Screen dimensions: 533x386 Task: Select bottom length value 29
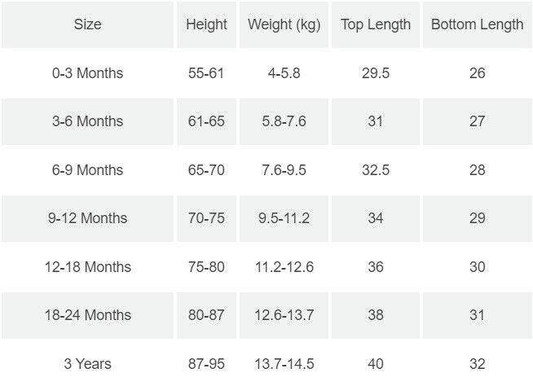pos(477,218)
